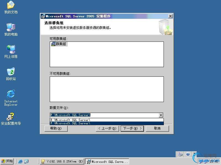The width and height of the screenshot is (221, 165).
Task: Click into the 数据文件 path field
Action: pyautogui.click(x=104, y=115)
